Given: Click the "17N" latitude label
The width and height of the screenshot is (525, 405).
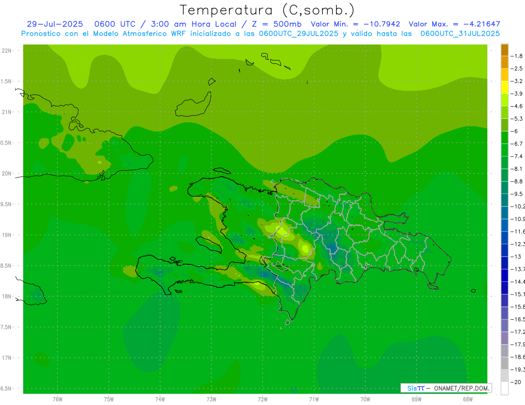Looking at the screenshot, I should pyautogui.click(x=7, y=358).
